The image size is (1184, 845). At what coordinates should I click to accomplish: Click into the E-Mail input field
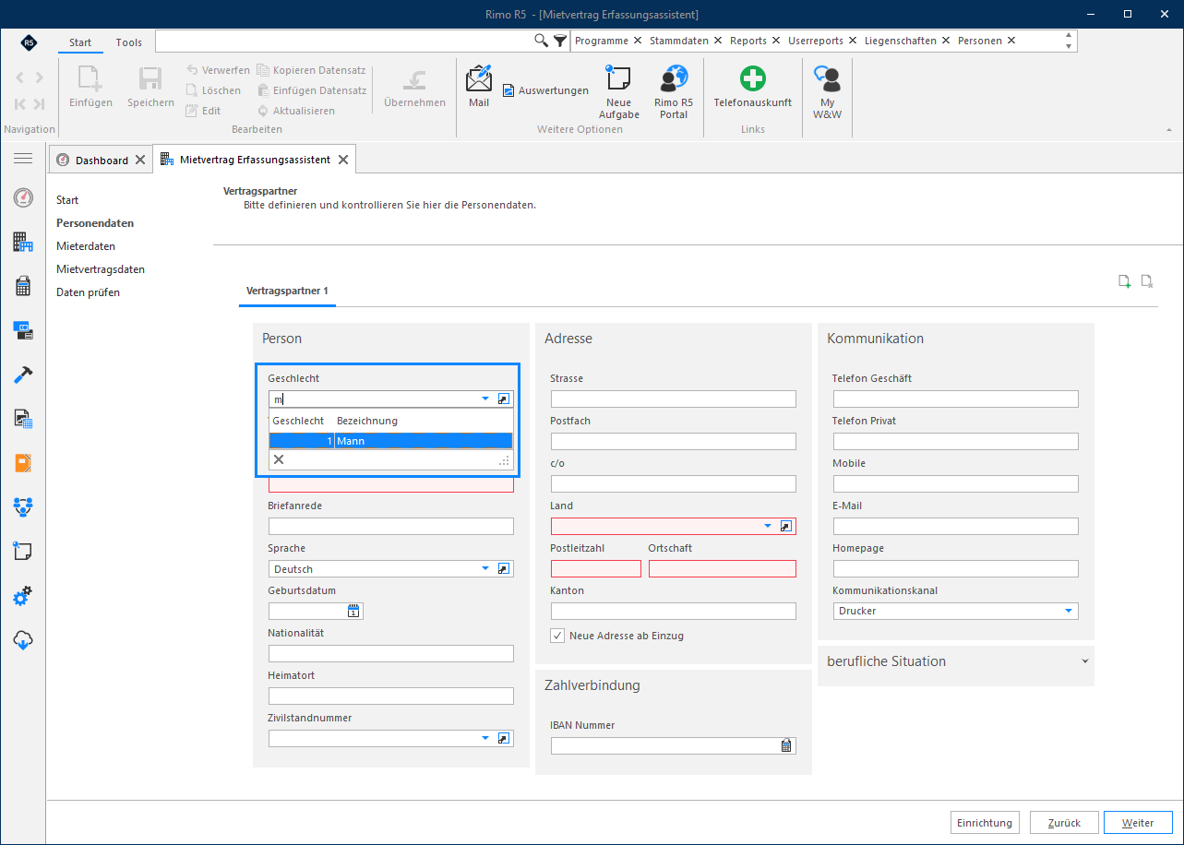(x=956, y=526)
